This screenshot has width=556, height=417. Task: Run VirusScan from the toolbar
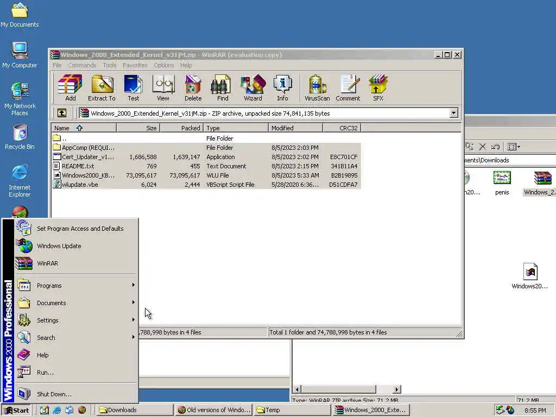coord(317,88)
